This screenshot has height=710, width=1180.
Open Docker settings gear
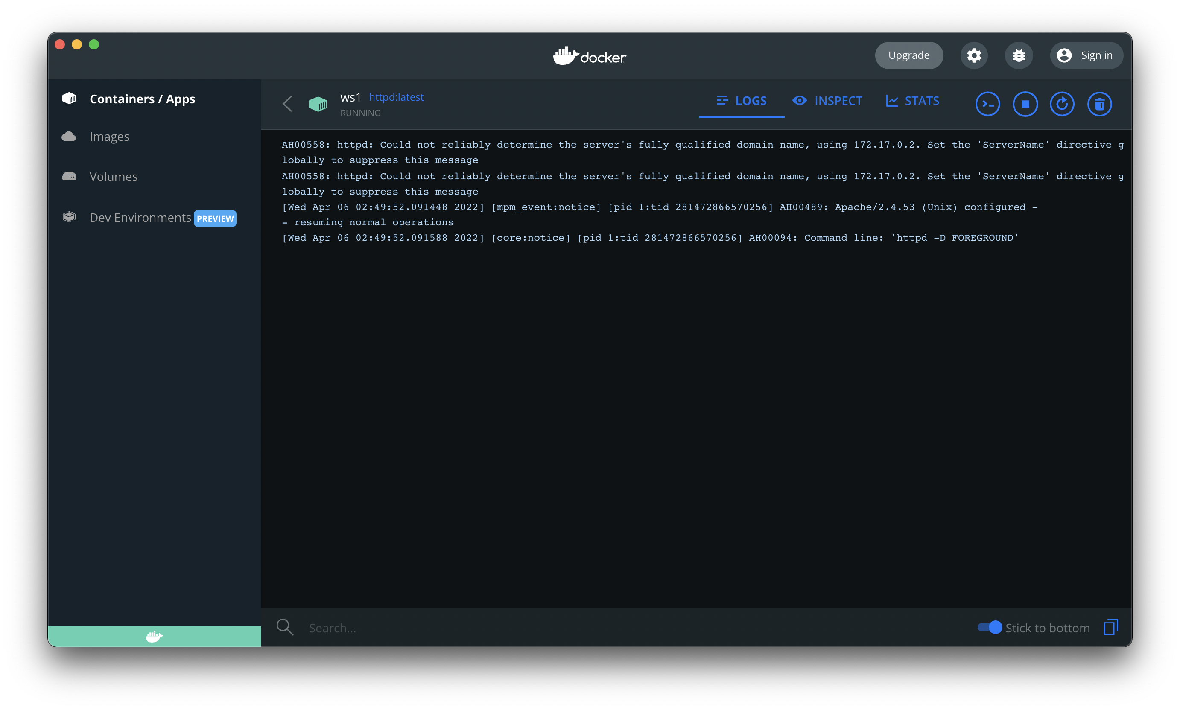pos(974,55)
